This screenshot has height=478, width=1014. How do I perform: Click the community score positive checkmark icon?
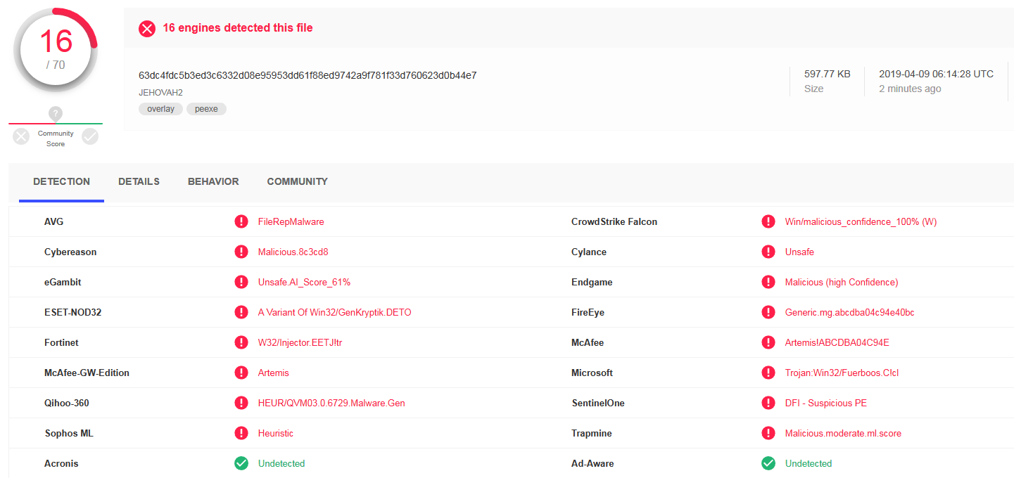pyautogui.click(x=90, y=136)
